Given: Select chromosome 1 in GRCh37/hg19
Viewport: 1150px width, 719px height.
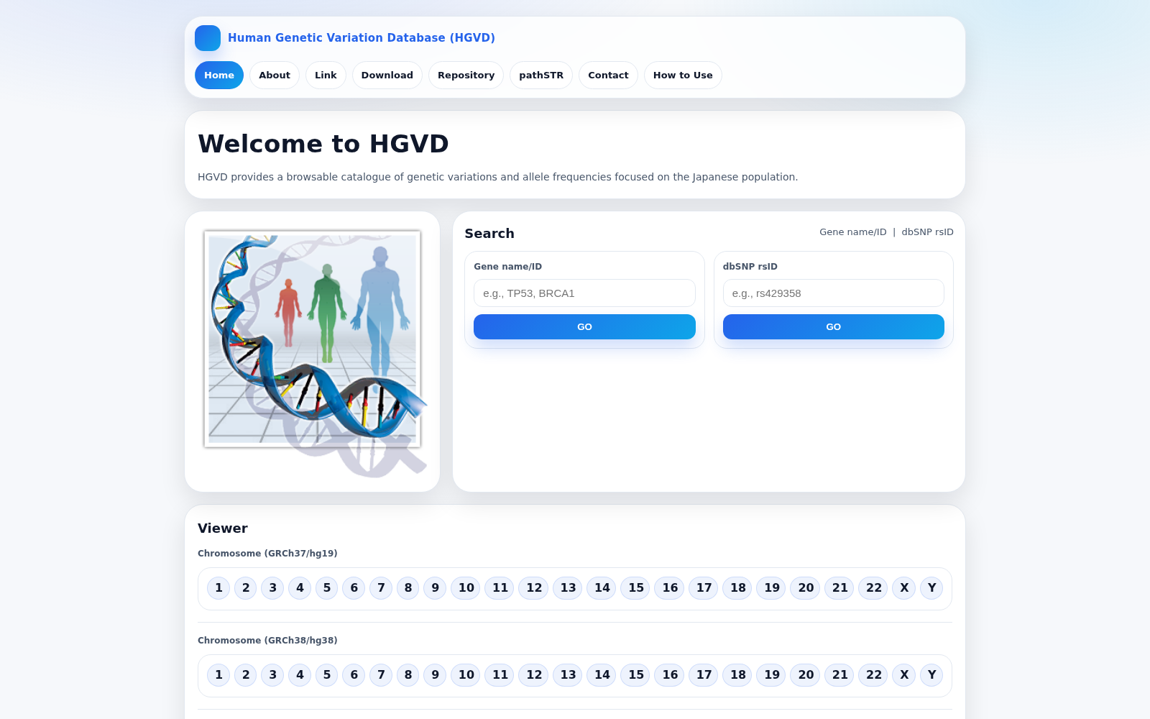Looking at the screenshot, I should pyautogui.click(x=218, y=588).
